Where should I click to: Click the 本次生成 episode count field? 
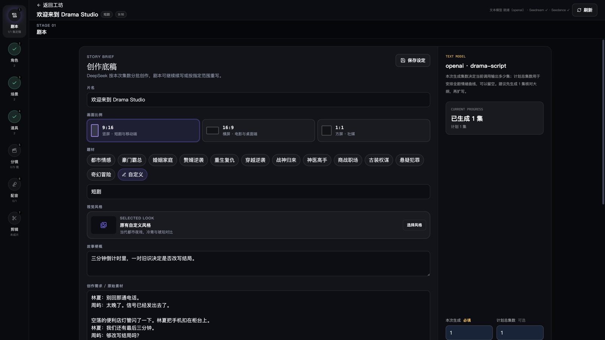click(469, 333)
